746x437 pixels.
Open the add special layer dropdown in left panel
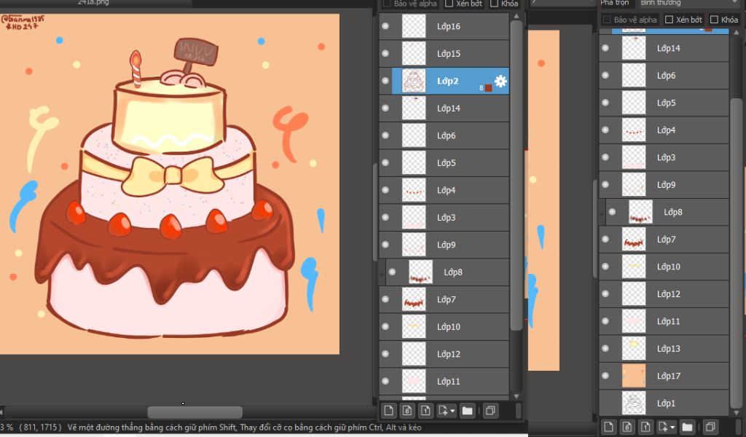tap(447, 410)
